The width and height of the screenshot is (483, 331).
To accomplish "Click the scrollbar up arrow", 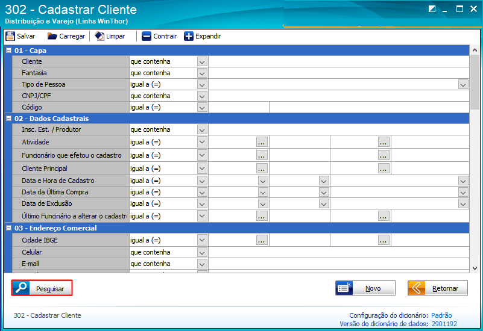I will pos(475,50).
